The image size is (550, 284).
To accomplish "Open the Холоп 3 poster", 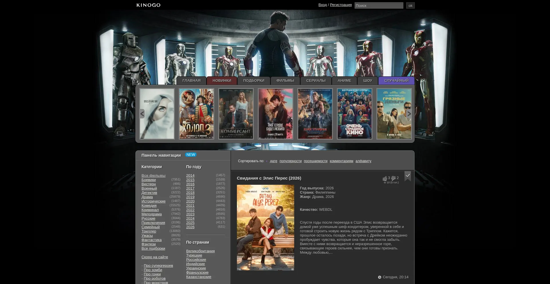I will tap(197, 114).
